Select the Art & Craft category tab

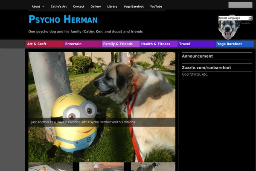[x=45, y=44]
